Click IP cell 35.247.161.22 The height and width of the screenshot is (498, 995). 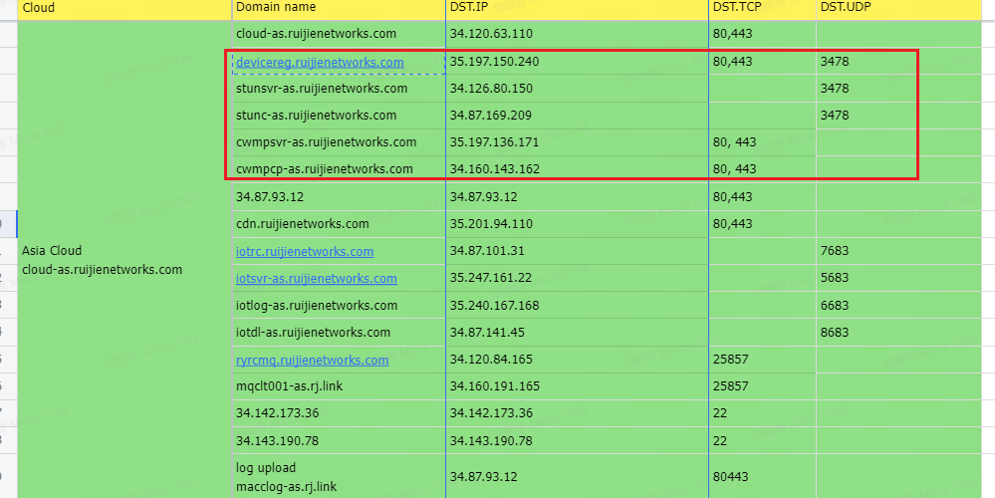point(577,278)
